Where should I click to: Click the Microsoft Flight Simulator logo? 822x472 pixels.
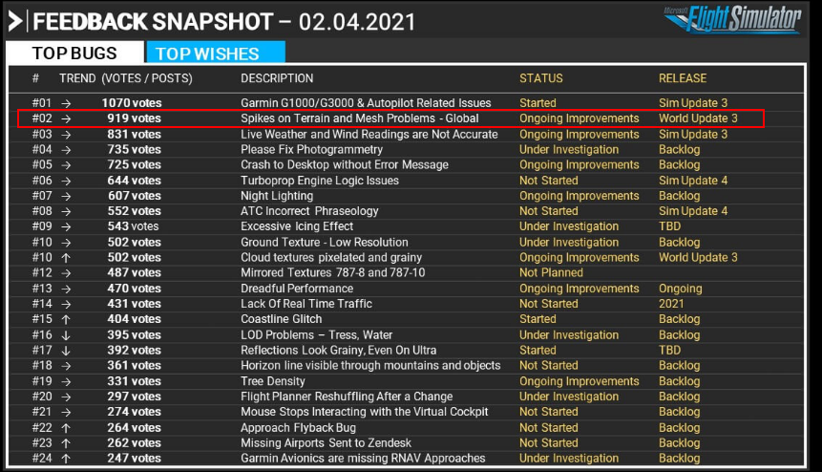pyautogui.click(x=732, y=19)
